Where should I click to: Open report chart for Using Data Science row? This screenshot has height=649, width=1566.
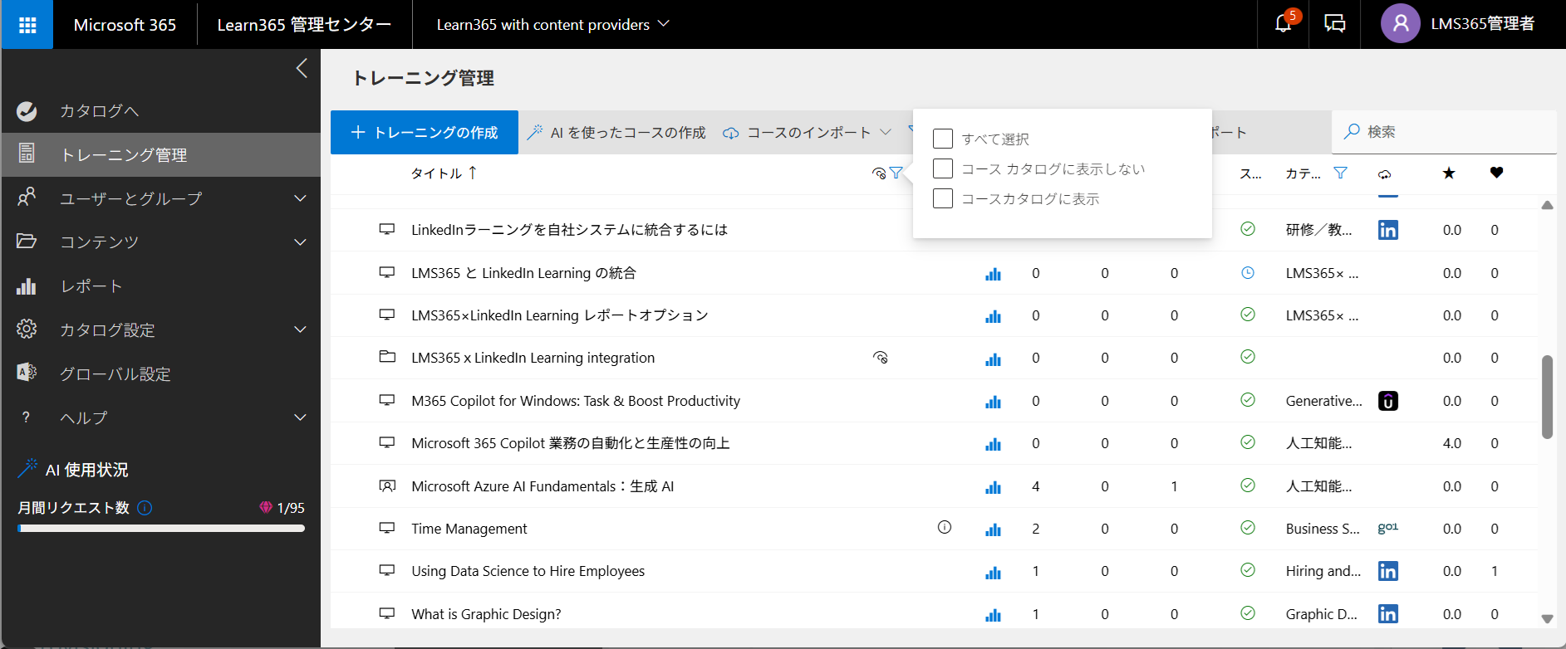(x=993, y=572)
